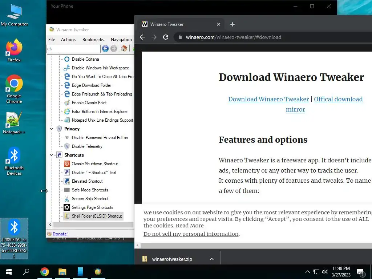Viewport: 372px width, 279px height.
Task: Open the Bookmarks menu in Winaero Tweaker
Action: pyautogui.click(x=93, y=39)
